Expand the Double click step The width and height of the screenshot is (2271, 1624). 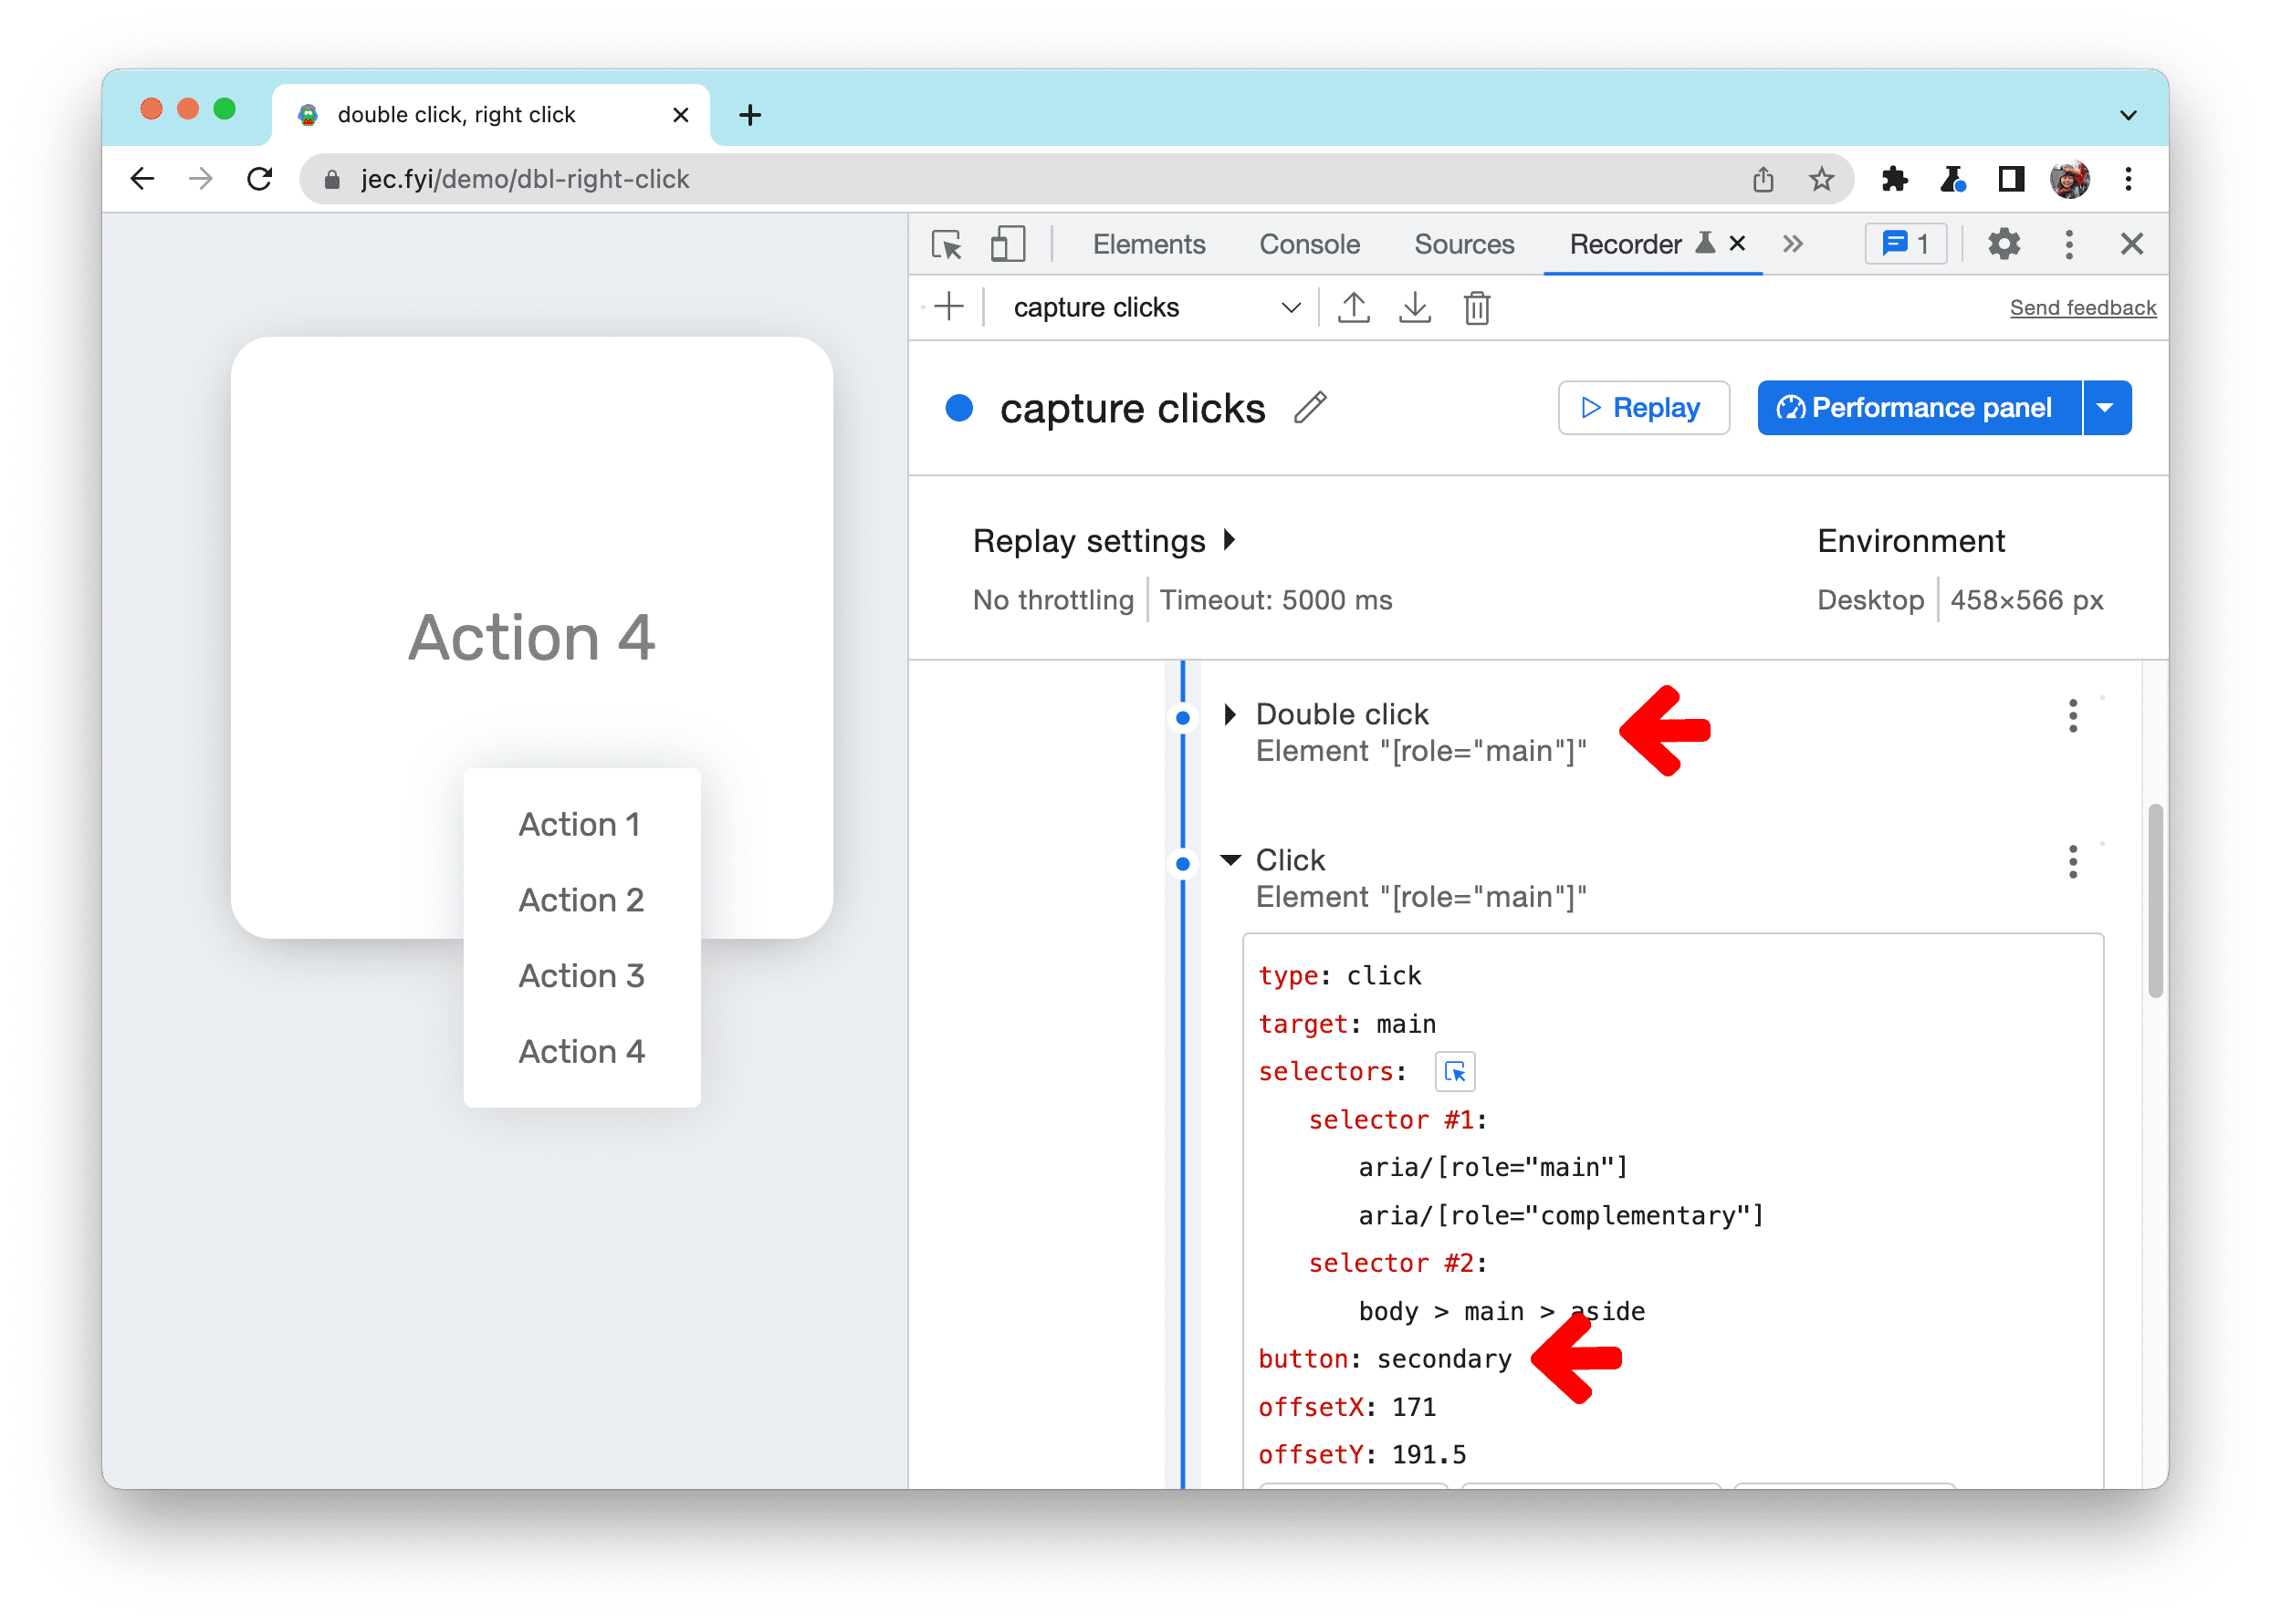[1230, 713]
